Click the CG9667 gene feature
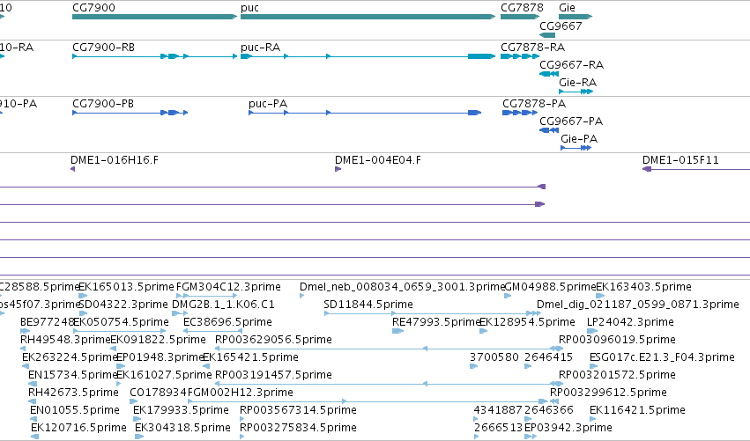Image resolution: width=750 pixels, height=441 pixels. coord(547,35)
